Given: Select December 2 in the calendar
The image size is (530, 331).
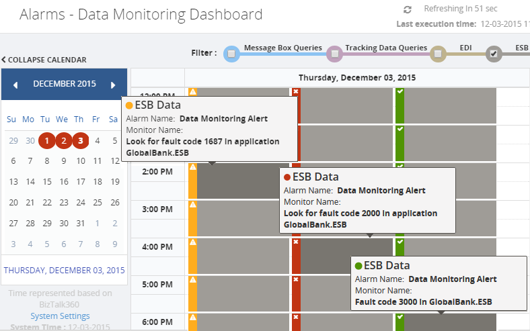Looking at the screenshot, I should (63, 141).
